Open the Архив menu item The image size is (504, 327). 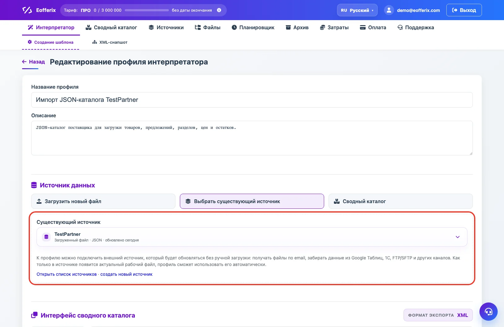297,27
